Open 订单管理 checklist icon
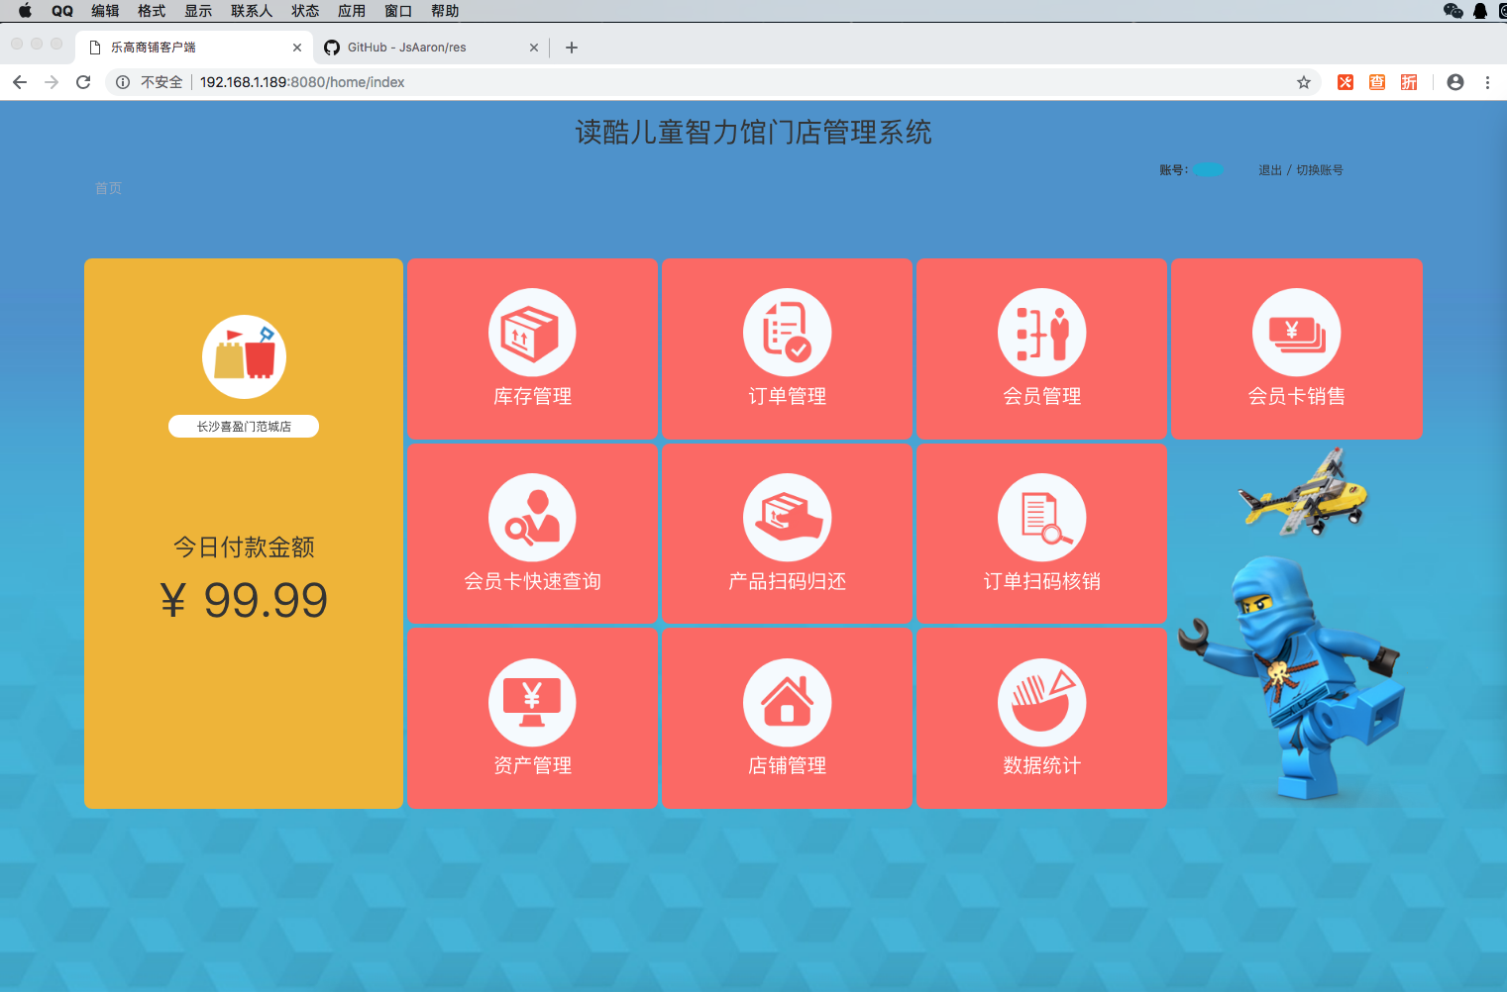This screenshot has height=992, width=1507. [x=787, y=333]
